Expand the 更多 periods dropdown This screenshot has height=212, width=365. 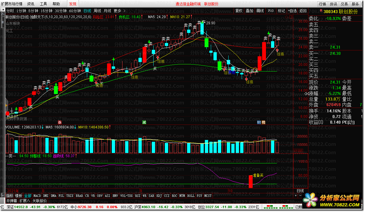pyautogui.click(x=119, y=11)
